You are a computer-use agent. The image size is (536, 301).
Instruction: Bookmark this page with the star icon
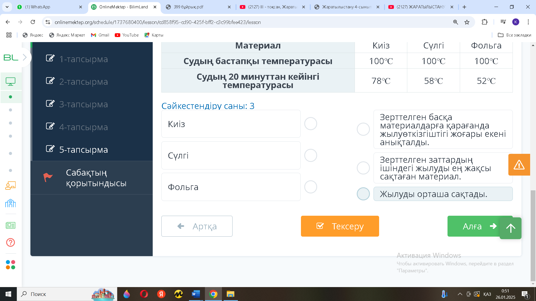point(467,22)
